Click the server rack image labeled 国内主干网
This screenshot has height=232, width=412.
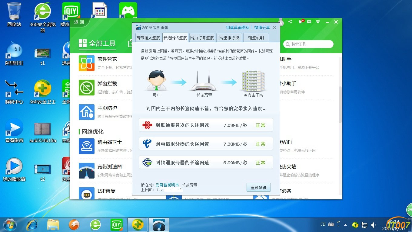click(x=253, y=81)
